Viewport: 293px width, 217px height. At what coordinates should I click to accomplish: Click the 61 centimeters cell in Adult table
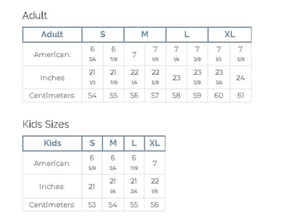(241, 95)
